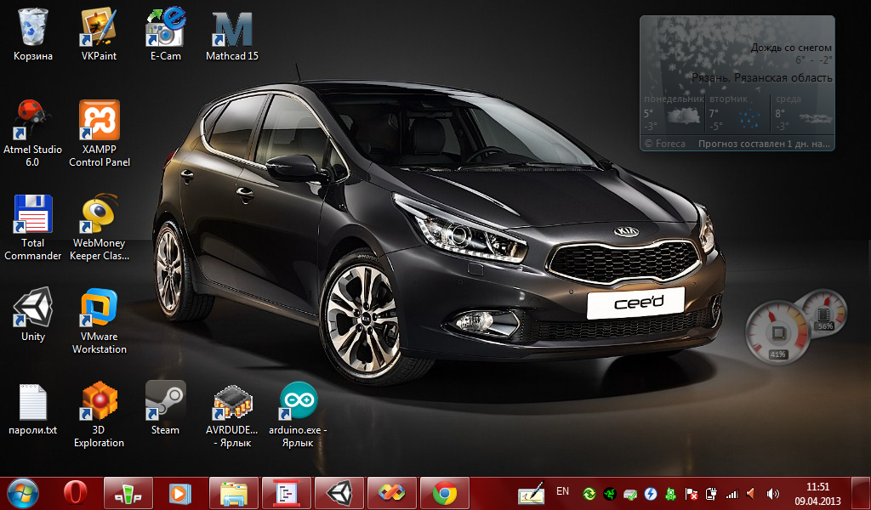Click the Foreca link in weather gadget
The height and width of the screenshot is (510, 871).
tap(665, 144)
